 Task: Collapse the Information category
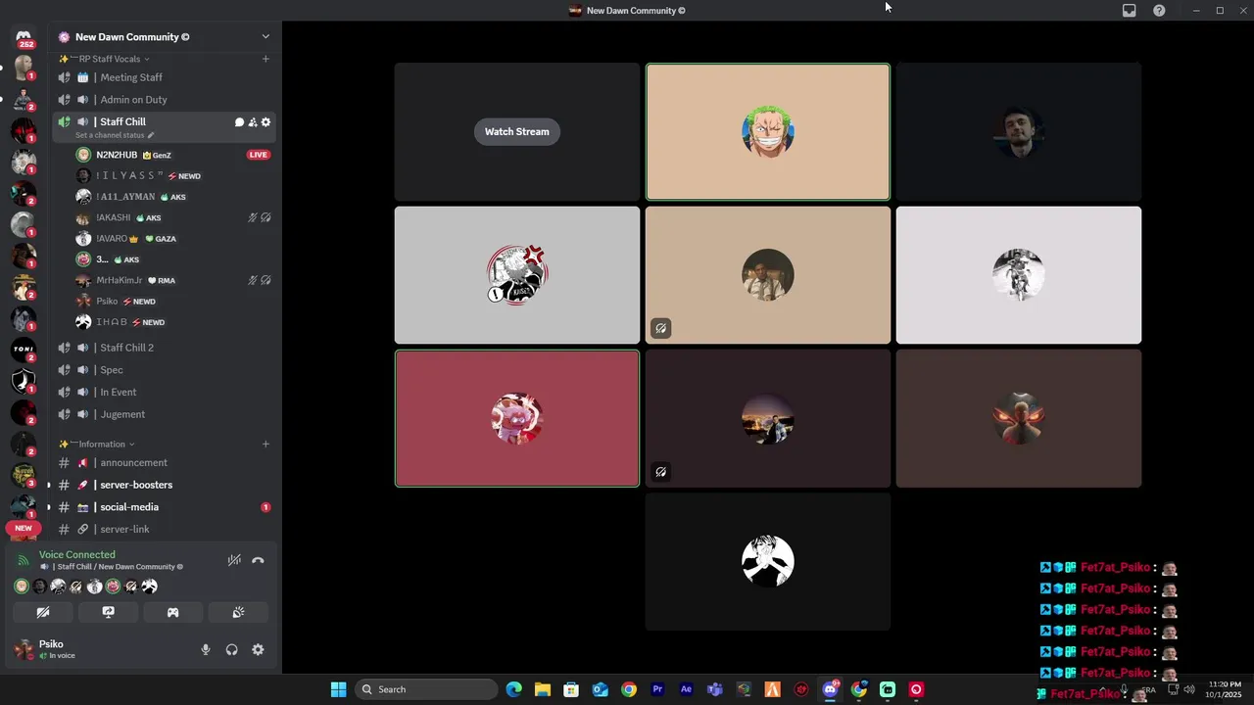[102, 444]
